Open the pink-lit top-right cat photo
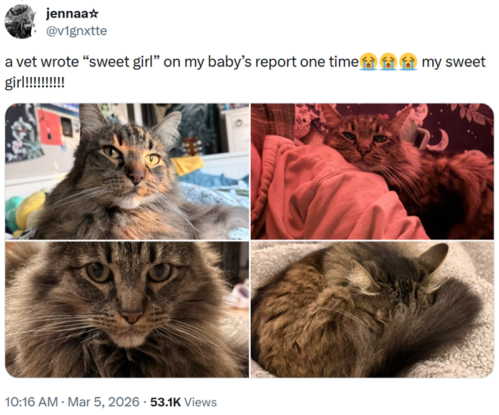This screenshot has width=499, height=415. (x=374, y=171)
